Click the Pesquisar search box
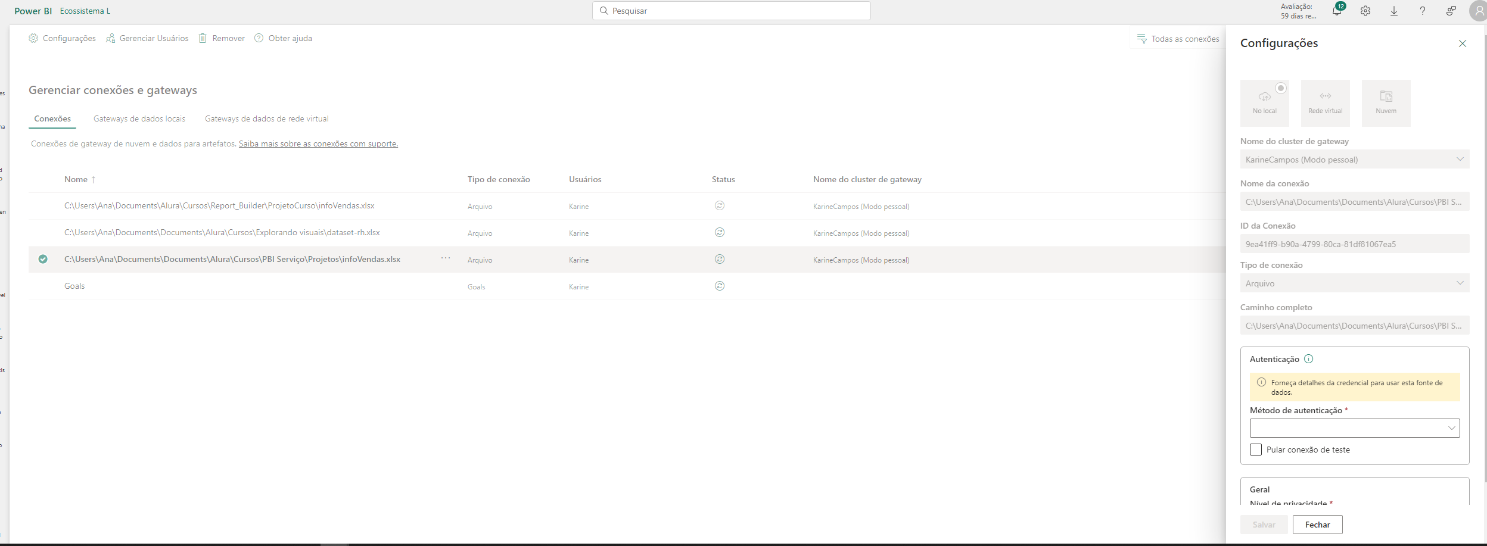This screenshot has height=546, width=1487. 732,11
